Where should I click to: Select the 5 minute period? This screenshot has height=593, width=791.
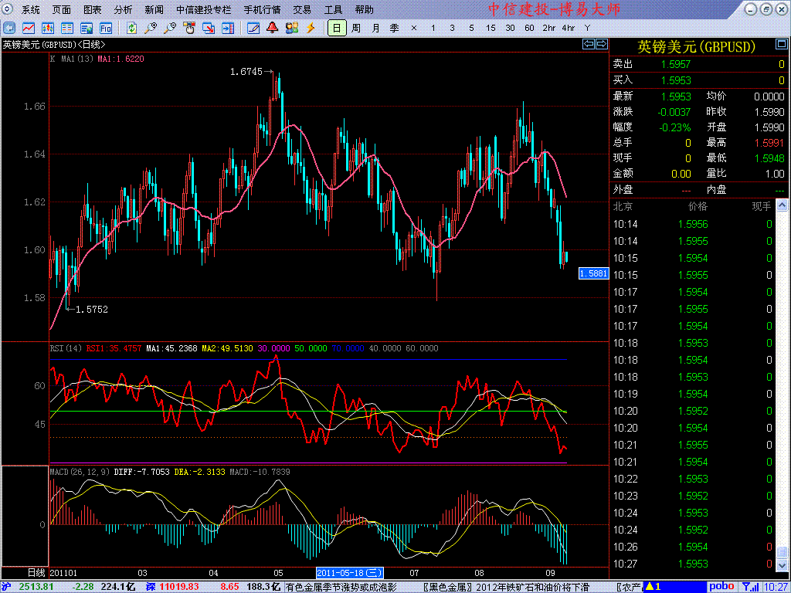click(471, 29)
